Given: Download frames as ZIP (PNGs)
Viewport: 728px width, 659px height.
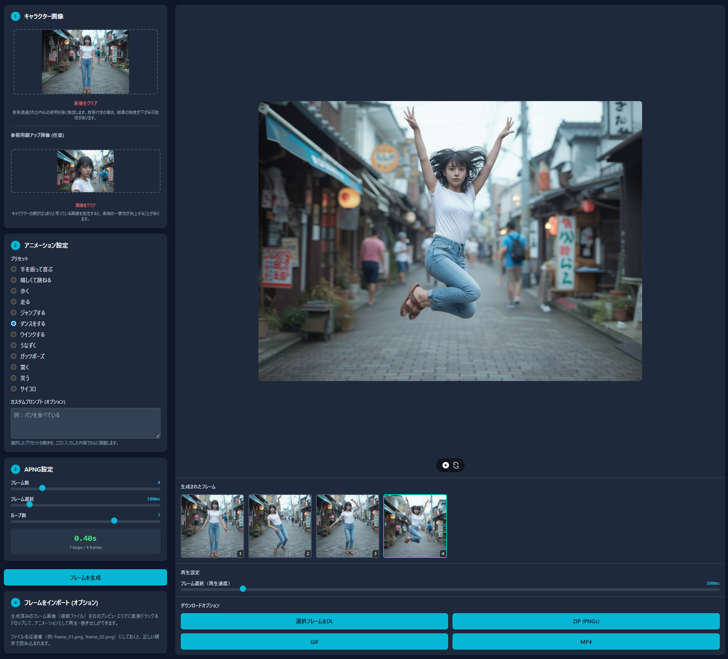Looking at the screenshot, I should point(586,621).
